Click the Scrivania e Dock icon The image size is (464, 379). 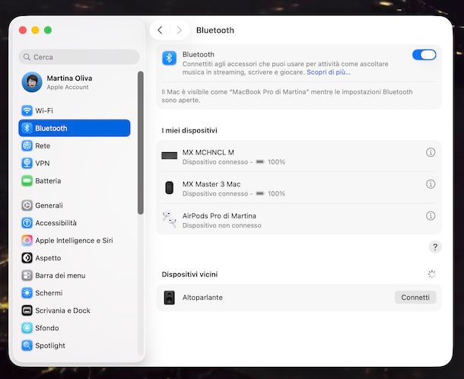click(27, 311)
